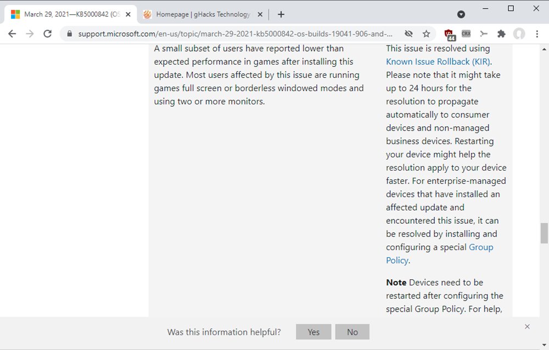
Task: Open the Known Issue Rollback (KIR) link
Action: (x=438, y=61)
